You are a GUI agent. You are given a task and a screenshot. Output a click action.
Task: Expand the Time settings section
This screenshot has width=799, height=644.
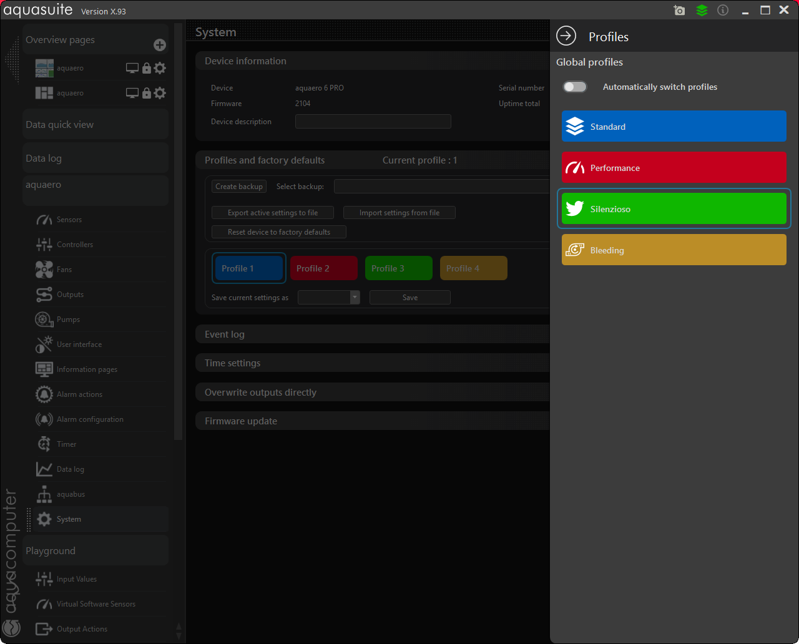click(373, 363)
